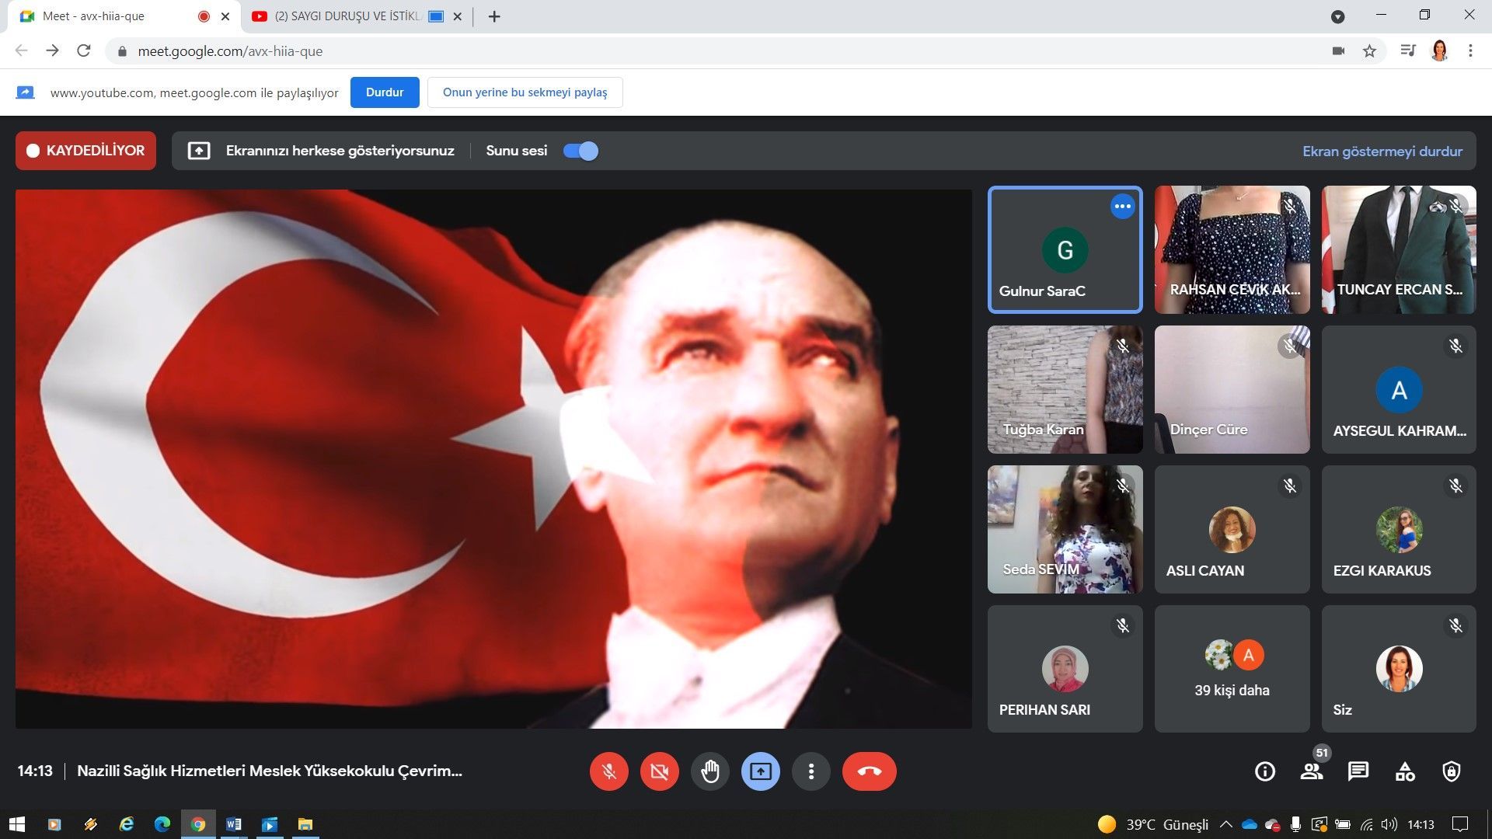Toggle the camera off button

coord(659,771)
